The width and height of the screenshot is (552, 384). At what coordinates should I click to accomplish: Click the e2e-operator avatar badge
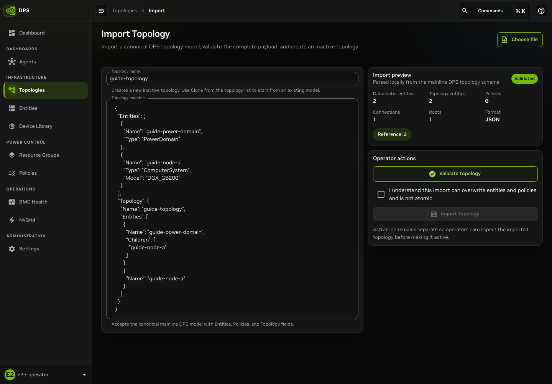coord(10,375)
